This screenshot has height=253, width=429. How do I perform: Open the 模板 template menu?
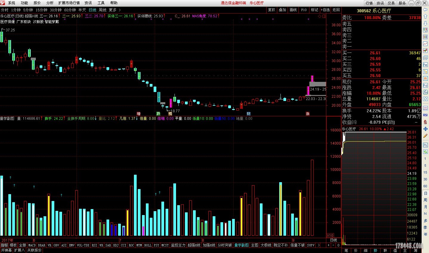(13, 245)
